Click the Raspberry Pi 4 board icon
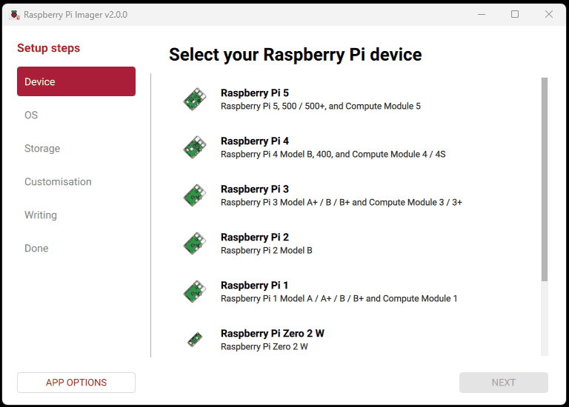The height and width of the screenshot is (407, 569). coord(195,147)
